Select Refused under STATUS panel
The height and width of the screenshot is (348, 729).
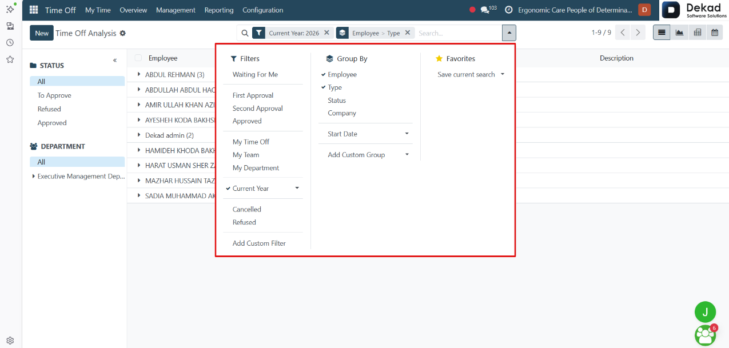[49, 109]
